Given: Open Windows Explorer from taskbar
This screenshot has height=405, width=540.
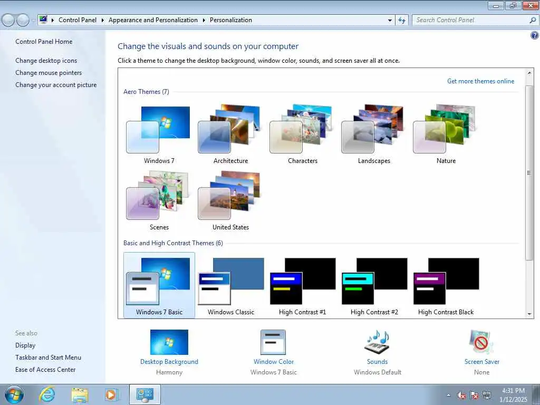Looking at the screenshot, I should pyautogui.click(x=80, y=394).
